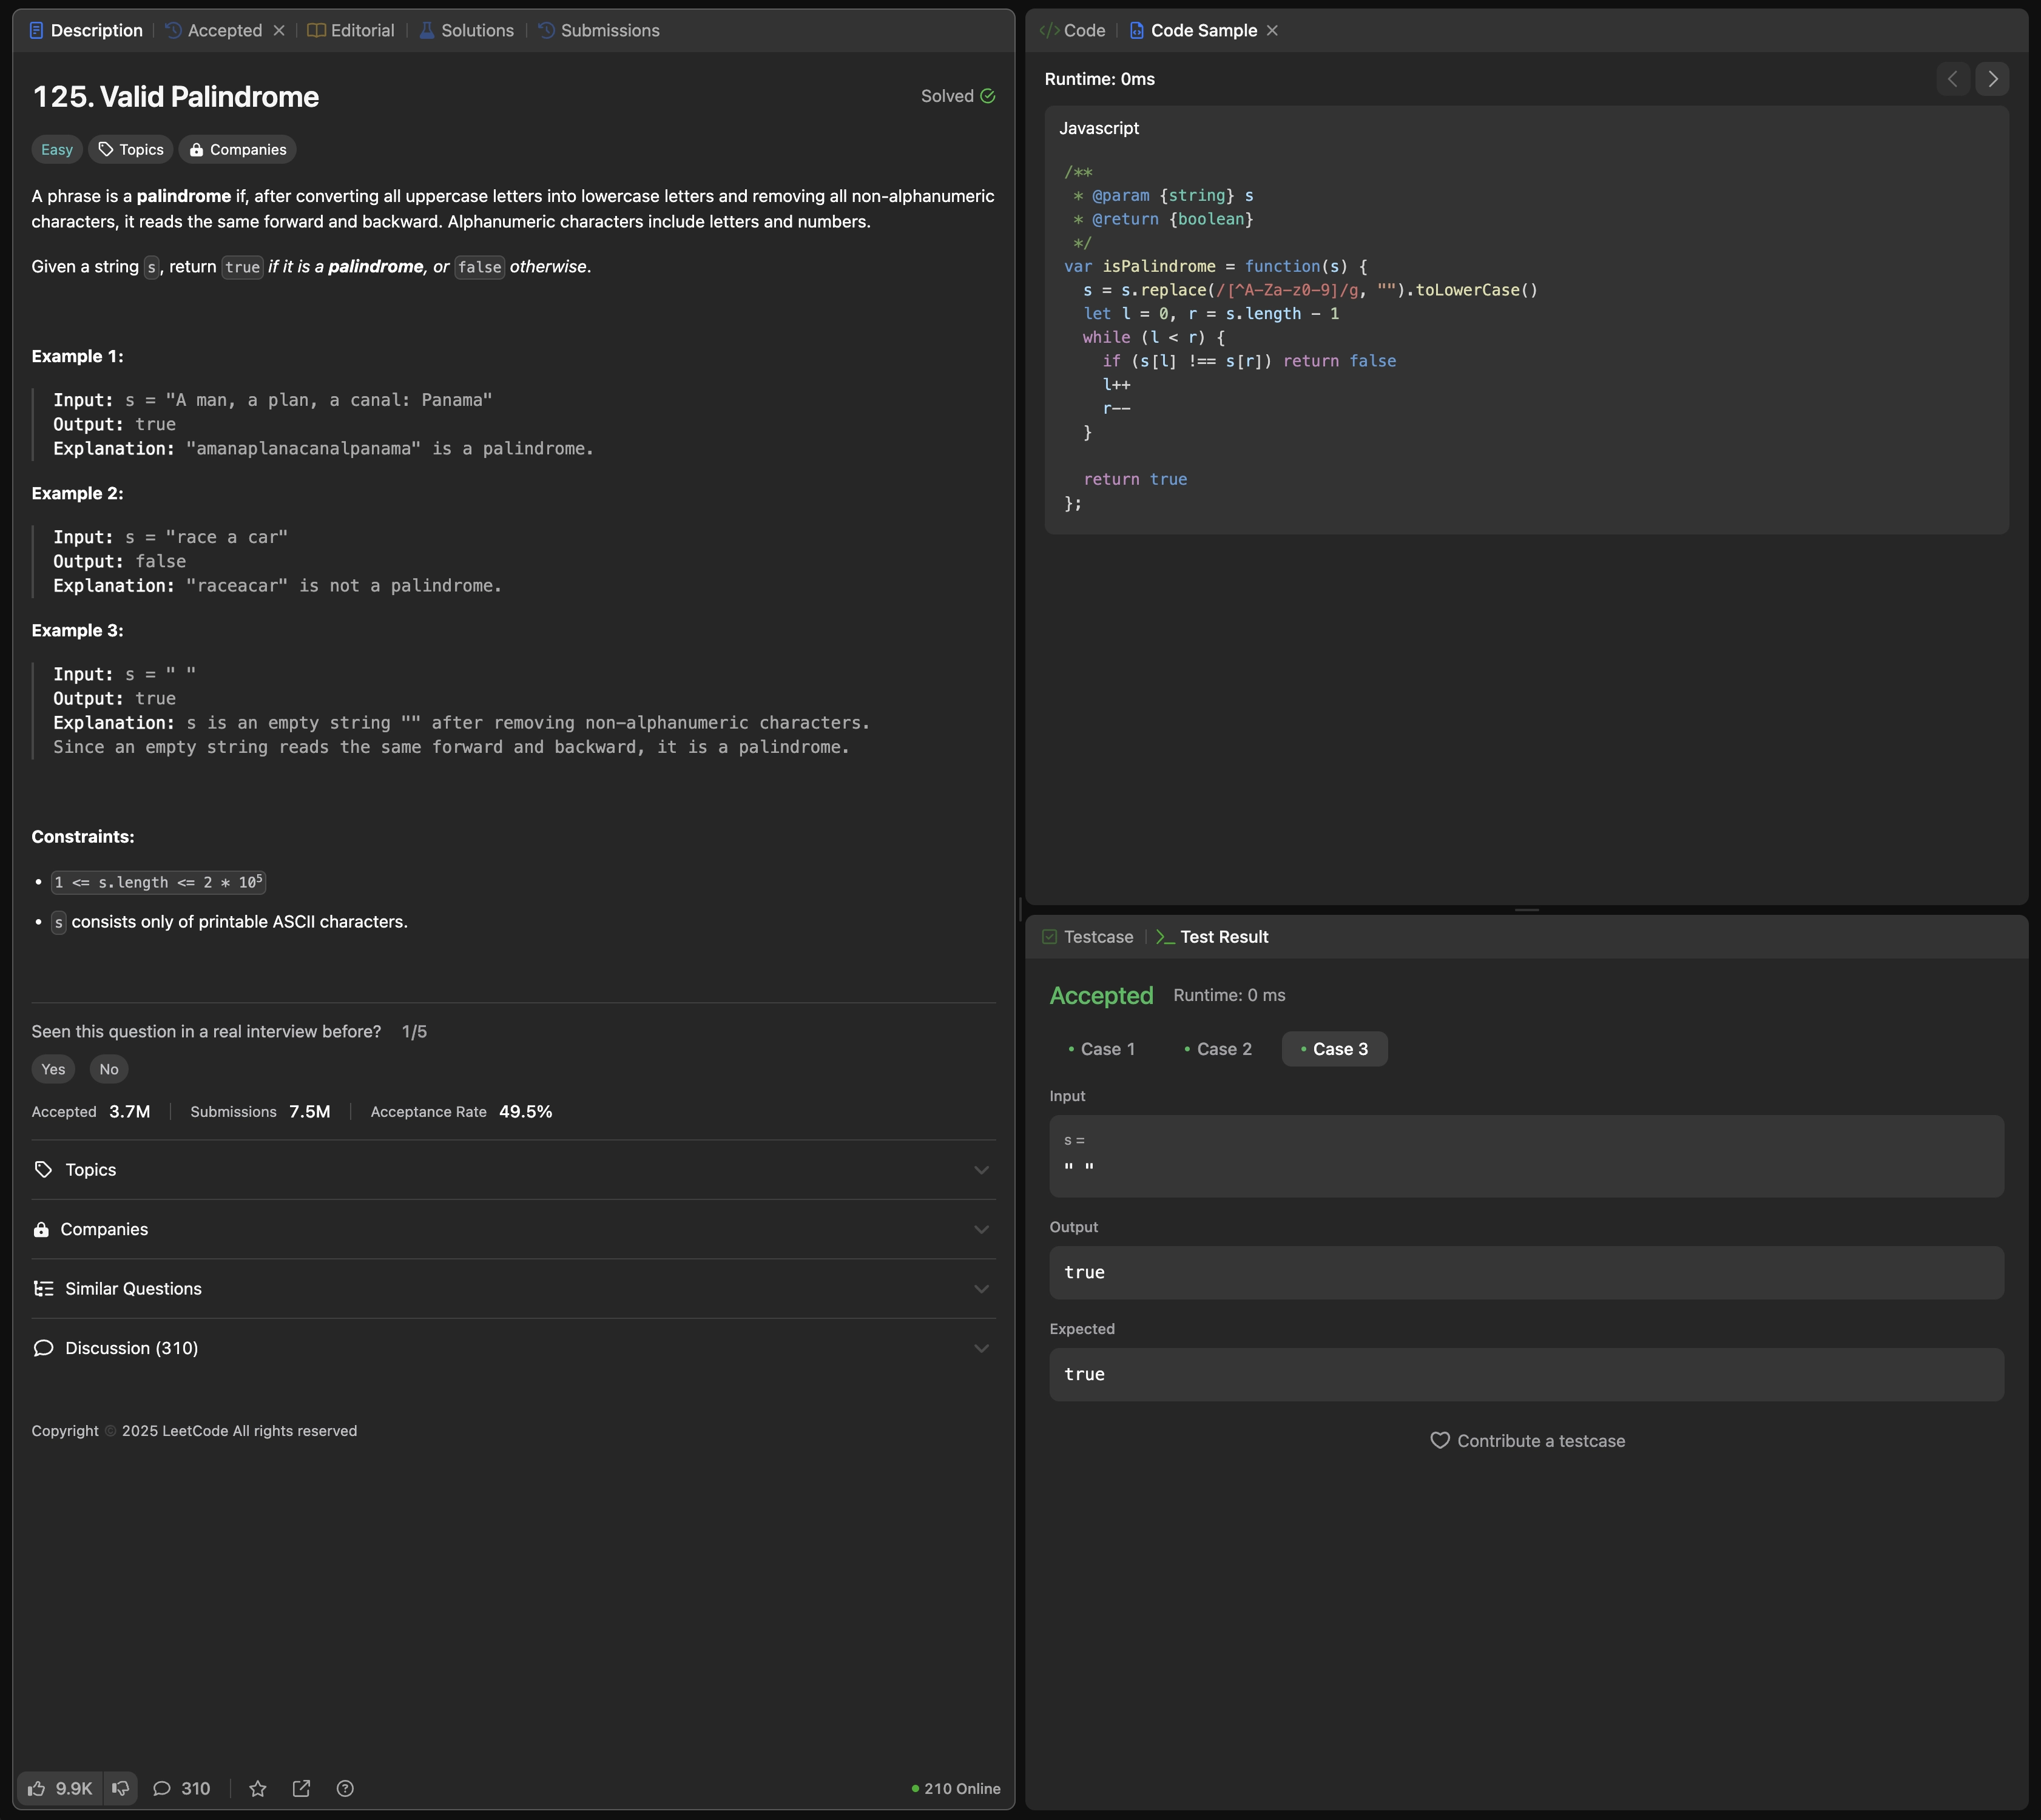Click the Expected true field

(1527, 1375)
